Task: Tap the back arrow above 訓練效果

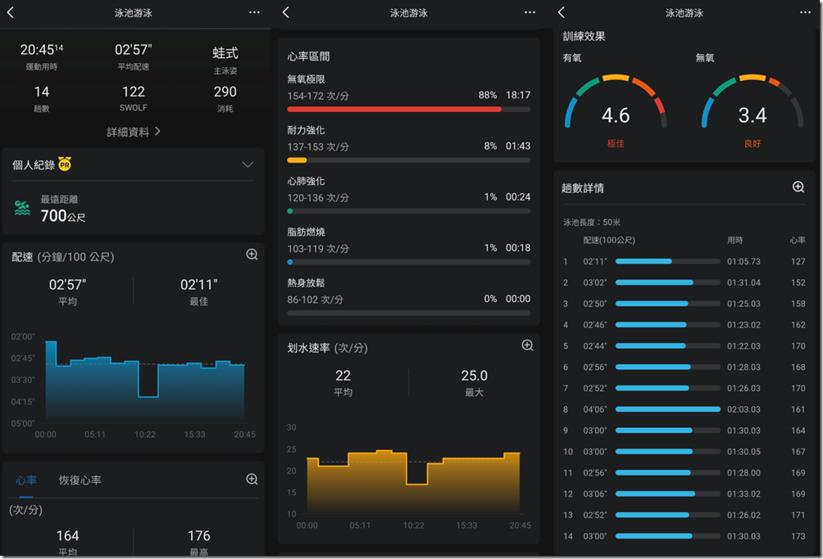Action: point(562,12)
